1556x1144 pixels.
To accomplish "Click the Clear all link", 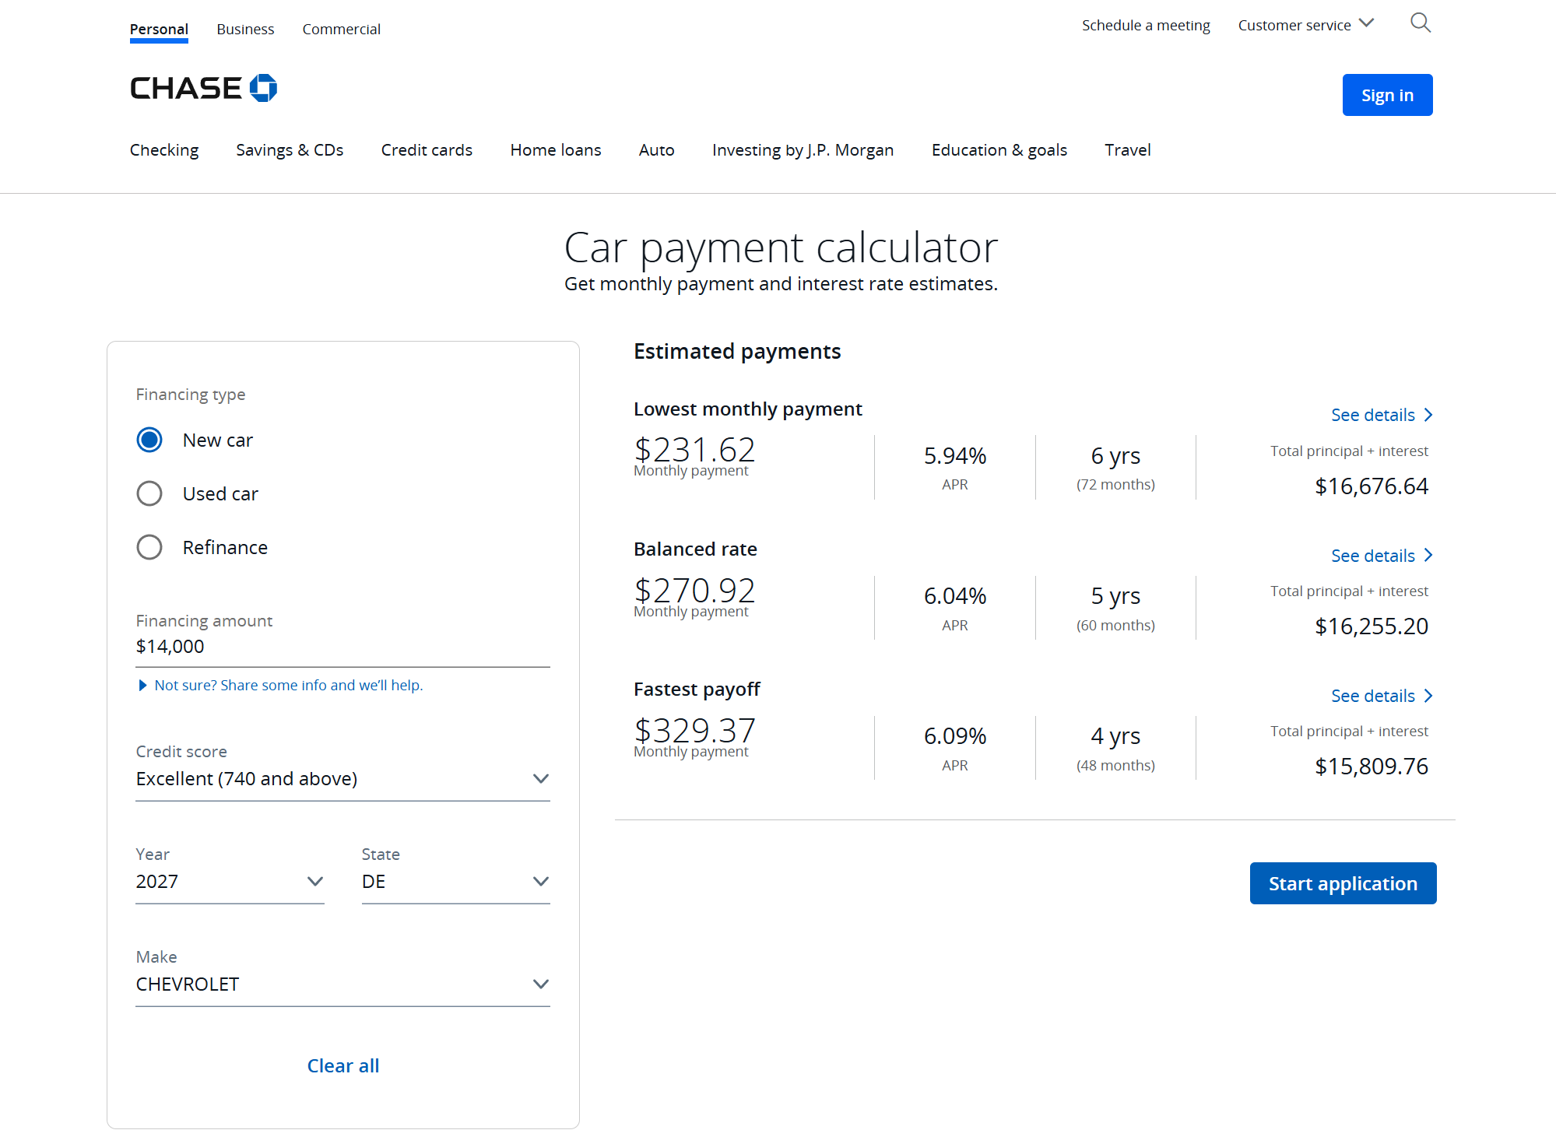I will tap(343, 1066).
